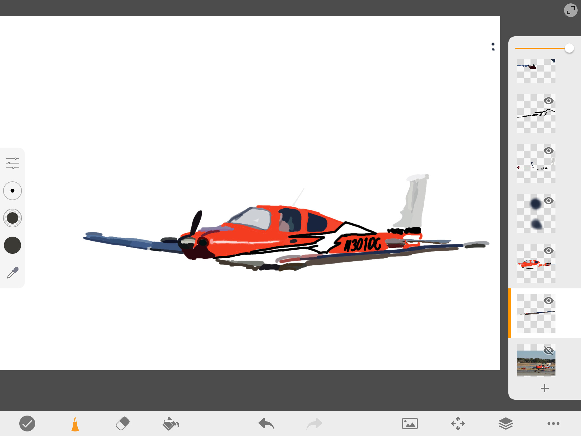This screenshot has width=581, height=436.
Task: Open the brush size selector
Action: click(12, 191)
